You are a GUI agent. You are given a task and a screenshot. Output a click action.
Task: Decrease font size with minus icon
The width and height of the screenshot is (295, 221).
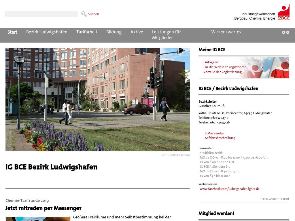click(x=288, y=33)
